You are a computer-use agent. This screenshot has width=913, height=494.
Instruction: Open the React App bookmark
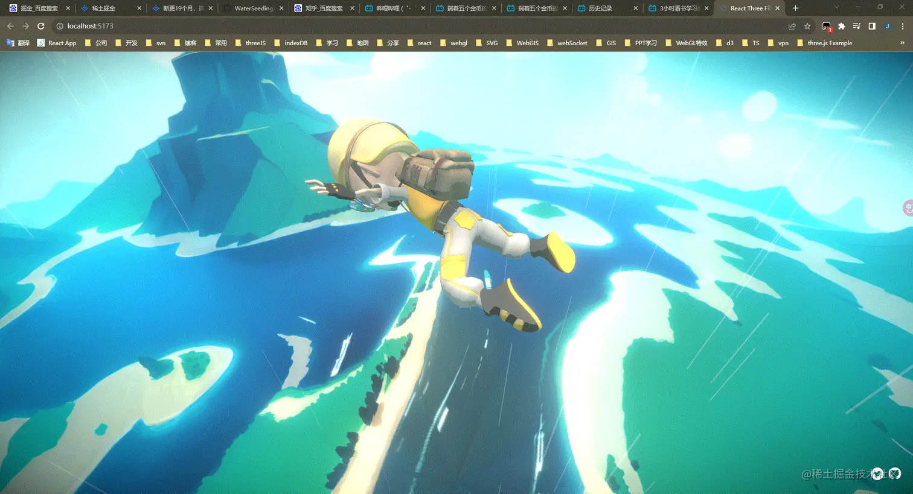click(57, 43)
